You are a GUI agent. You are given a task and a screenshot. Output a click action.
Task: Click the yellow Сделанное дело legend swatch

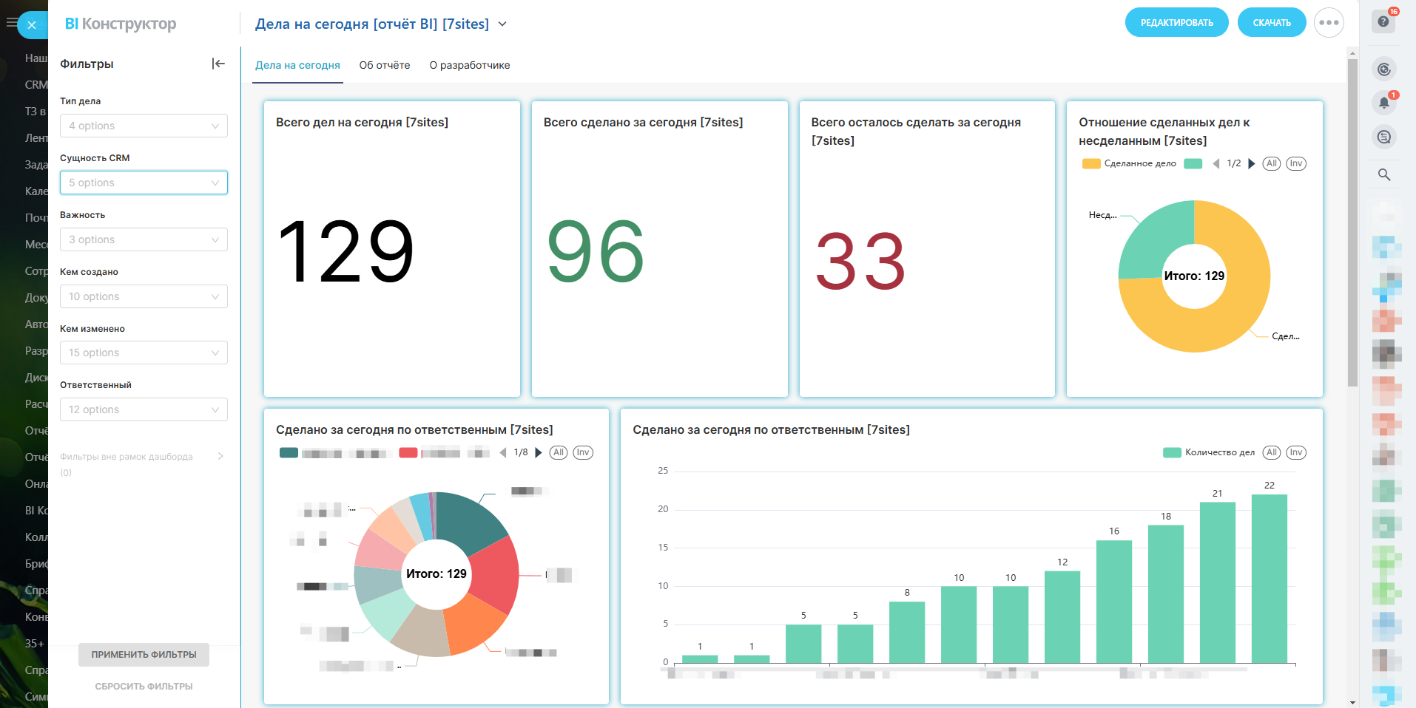pyautogui.click(x=1091, y=164)
